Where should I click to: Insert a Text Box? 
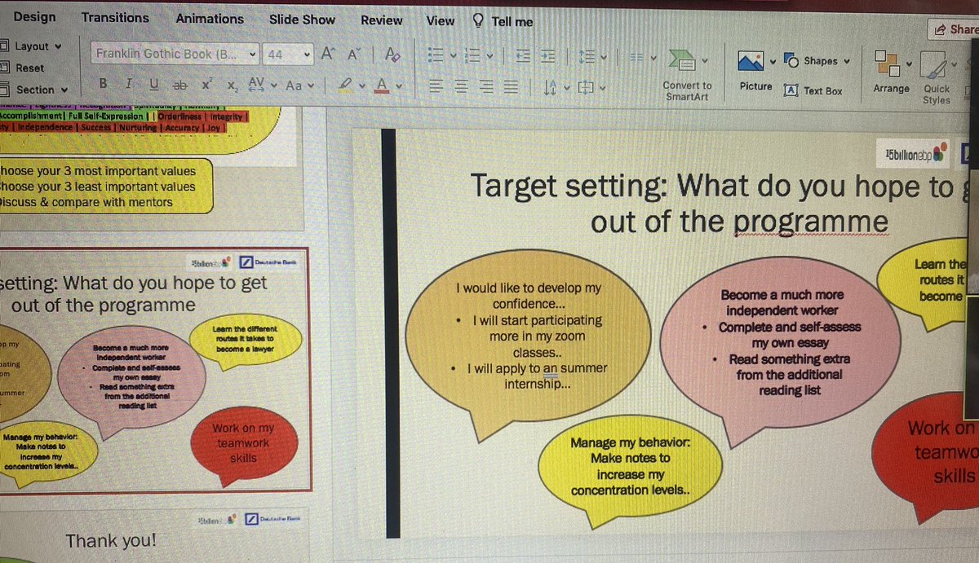pyautogui.click(x=813, y=90)
